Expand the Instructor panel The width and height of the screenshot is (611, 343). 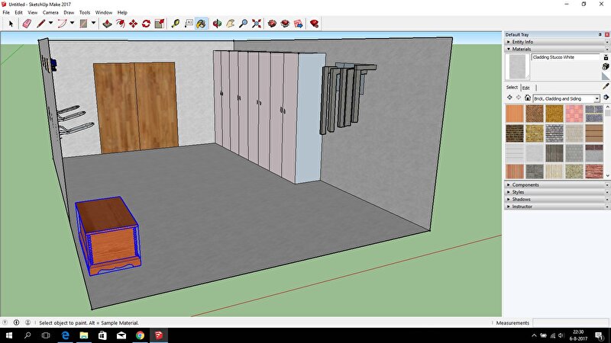coord(558,207)
